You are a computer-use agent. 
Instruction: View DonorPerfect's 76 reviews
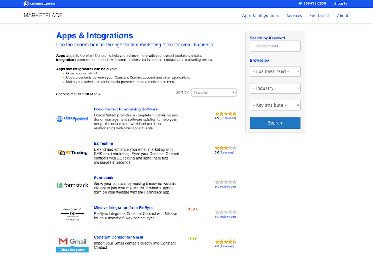228,118
